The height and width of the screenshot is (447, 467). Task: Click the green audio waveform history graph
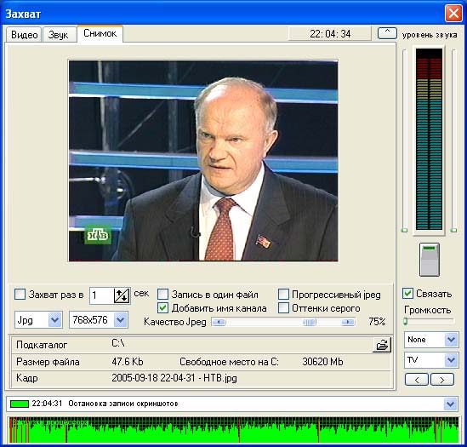pos(233,430)
